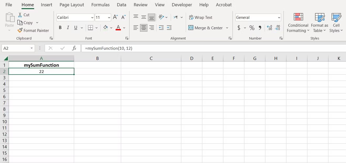Apply percent number format
346x163 pixels.
coord(252,28)
